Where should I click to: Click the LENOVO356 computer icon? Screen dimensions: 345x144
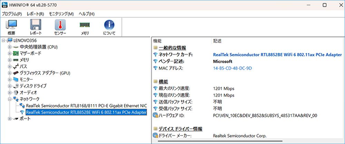(x=10, y=40)
